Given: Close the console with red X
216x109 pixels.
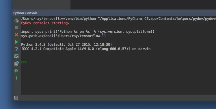Looking at the screenshot, I should tap(16, 35).
